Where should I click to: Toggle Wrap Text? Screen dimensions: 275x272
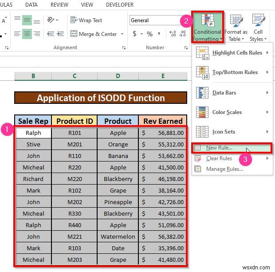(86, 20)
